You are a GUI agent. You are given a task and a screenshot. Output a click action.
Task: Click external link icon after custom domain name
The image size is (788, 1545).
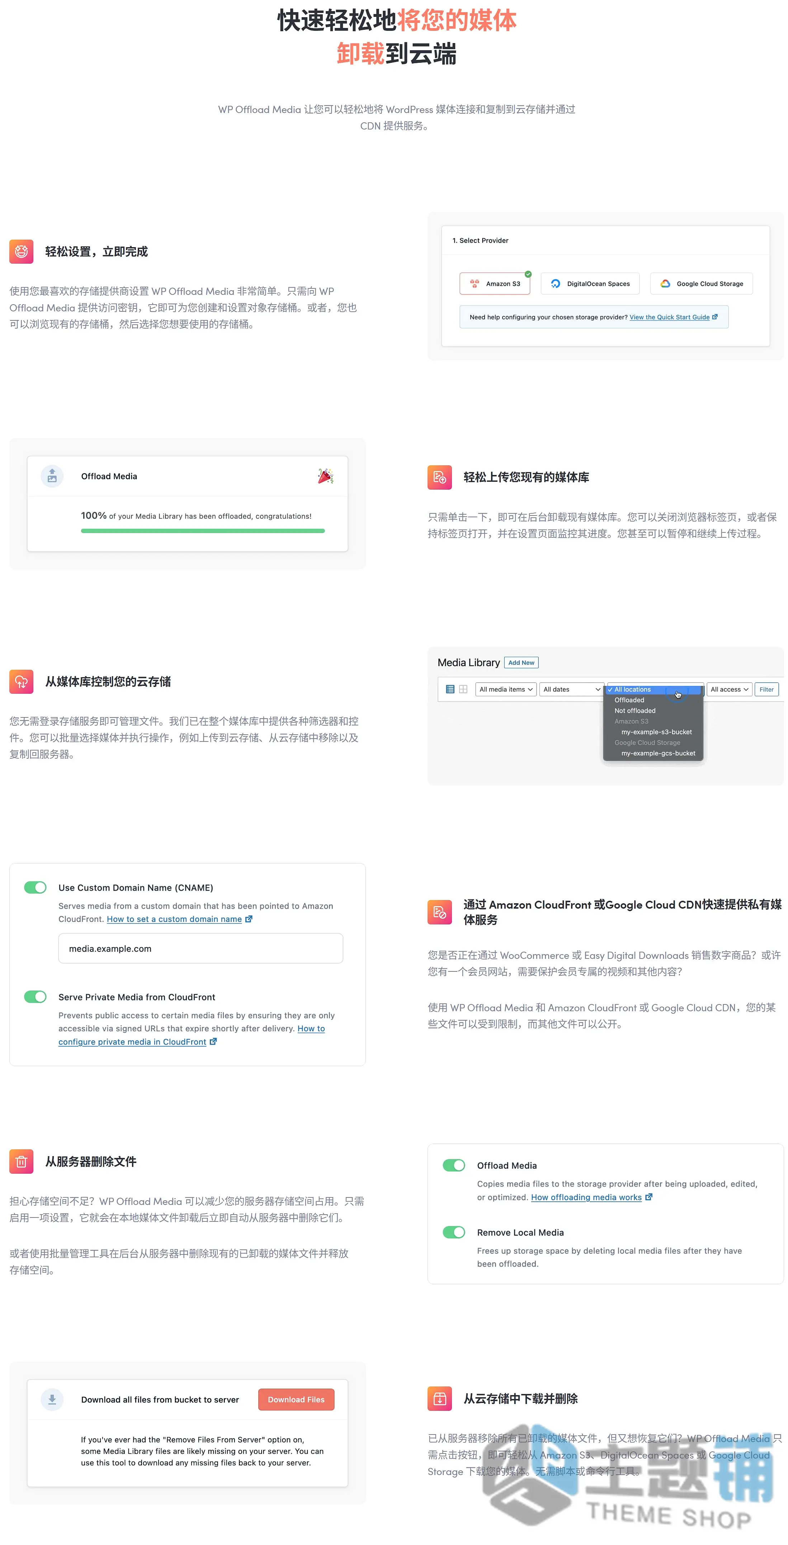point(249,919)
